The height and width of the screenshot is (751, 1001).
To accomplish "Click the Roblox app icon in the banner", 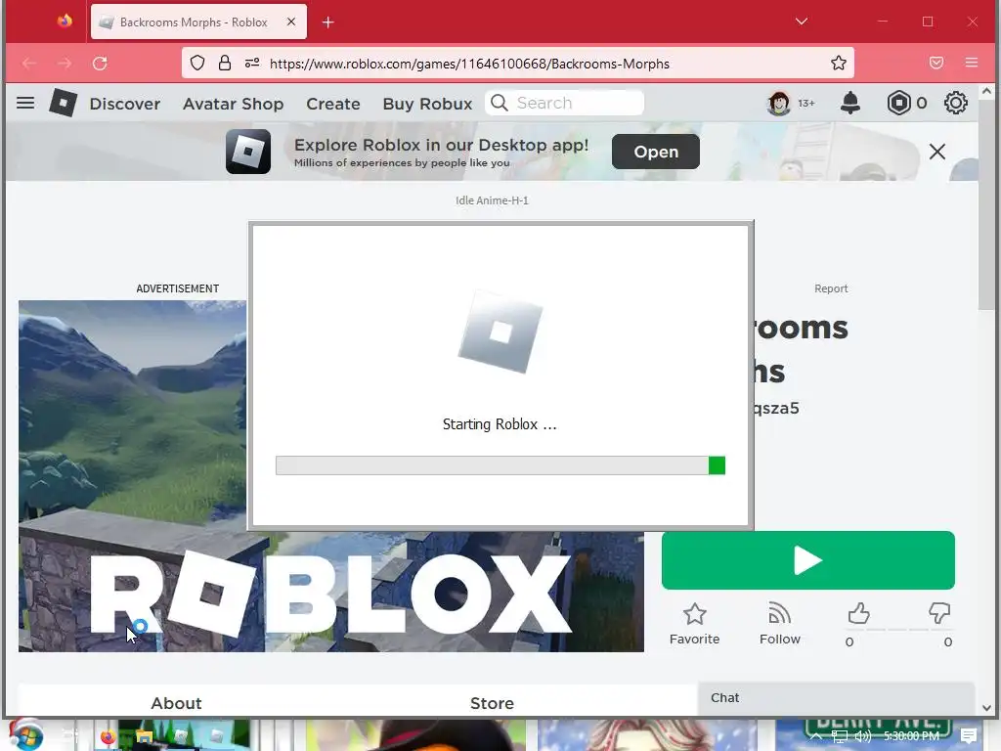I will (248, 152).
